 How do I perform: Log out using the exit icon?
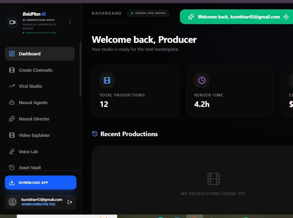(x=70, y=202)
